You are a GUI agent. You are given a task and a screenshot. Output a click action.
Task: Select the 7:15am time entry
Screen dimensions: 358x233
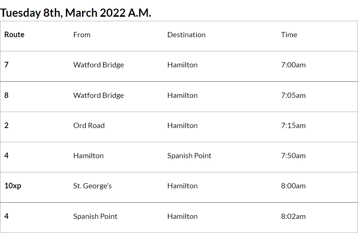tap(293, 125)
